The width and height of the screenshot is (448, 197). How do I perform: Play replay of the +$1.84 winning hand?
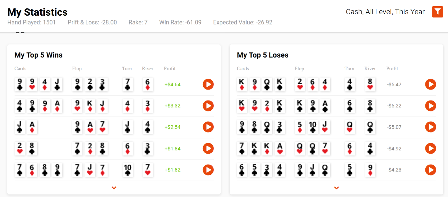[208, 149]
